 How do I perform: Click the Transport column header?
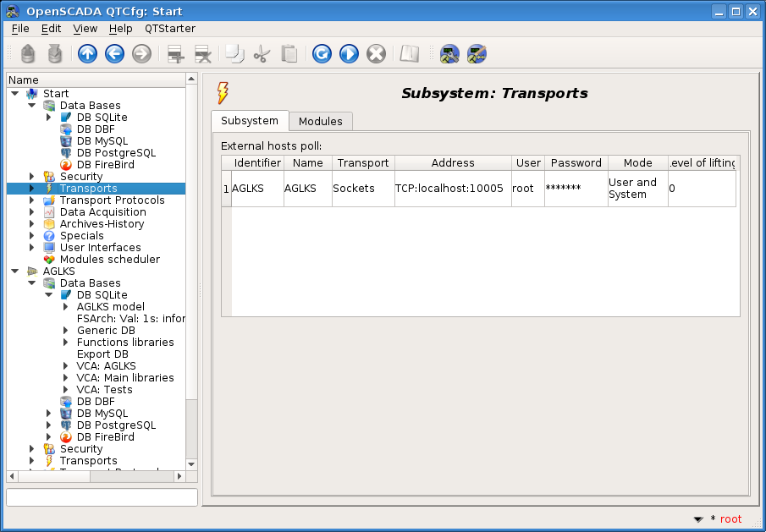click(363, 163)
